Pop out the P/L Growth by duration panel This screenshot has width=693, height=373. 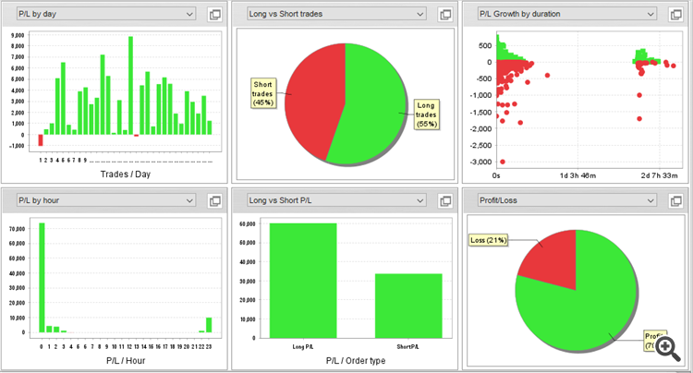tap(676, 14)
